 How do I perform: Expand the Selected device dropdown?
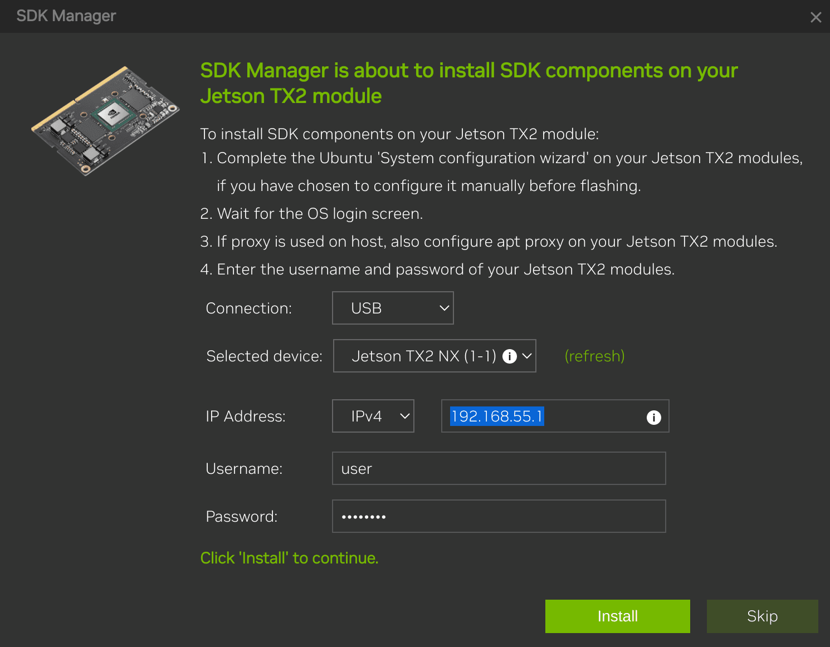pyautogui.click(x=434, y=356)
